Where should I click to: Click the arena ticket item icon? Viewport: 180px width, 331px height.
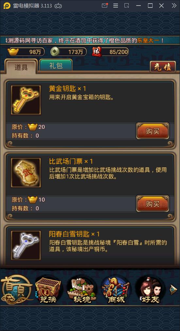click(x=26, y=173)
